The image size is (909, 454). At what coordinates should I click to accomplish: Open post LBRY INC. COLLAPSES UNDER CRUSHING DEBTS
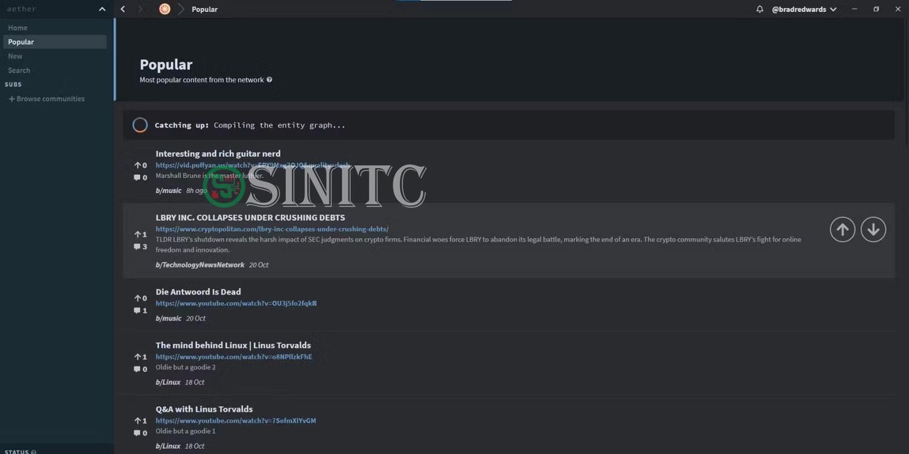(x=250, y=217)
